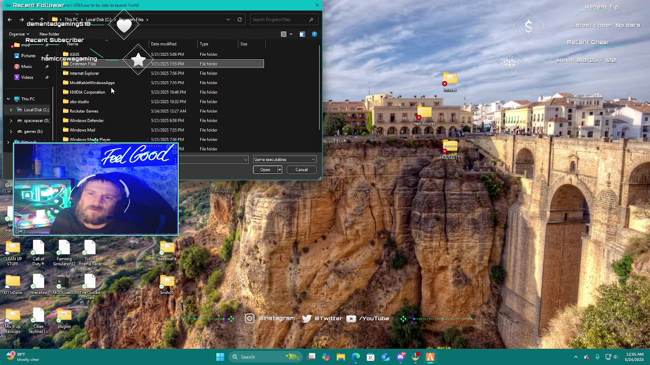Refresh the Program Files folder listing
Viewport: 650px width, 365px height.
click(x=240, y=20)
